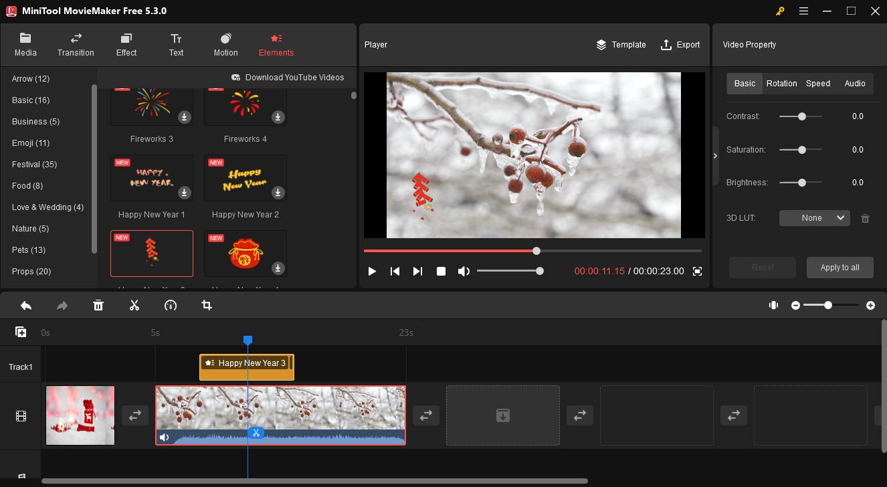Select the Business (5) category
Image resolution: width=887 pixels, height=487 pixels.
35,122
